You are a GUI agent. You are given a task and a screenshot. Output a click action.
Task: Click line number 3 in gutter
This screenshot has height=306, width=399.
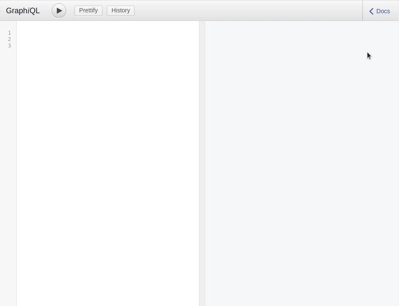point(9,46)
